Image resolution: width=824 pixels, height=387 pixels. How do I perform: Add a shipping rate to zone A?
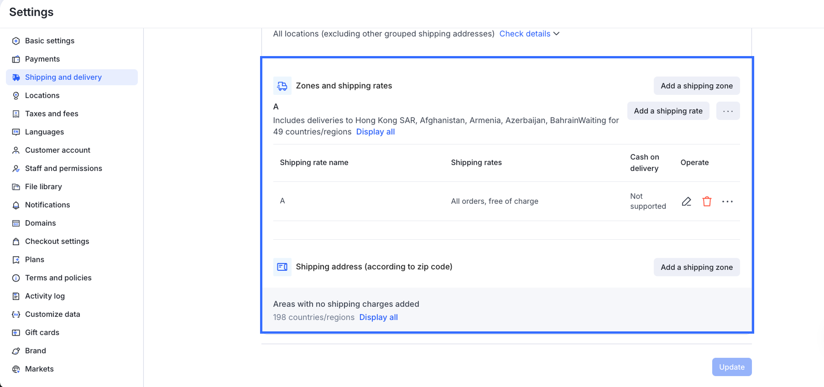tap(668, 111)
